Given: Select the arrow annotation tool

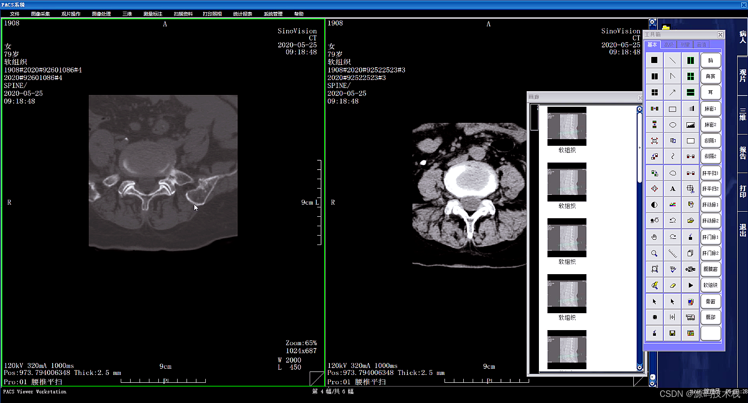Looking at the screenshot, I should pyautogui.click(x=672, y=93).
